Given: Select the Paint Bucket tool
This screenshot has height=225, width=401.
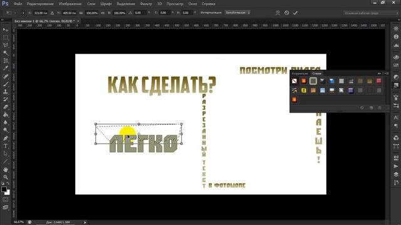Looking at the screenshot, I should 6,115.
